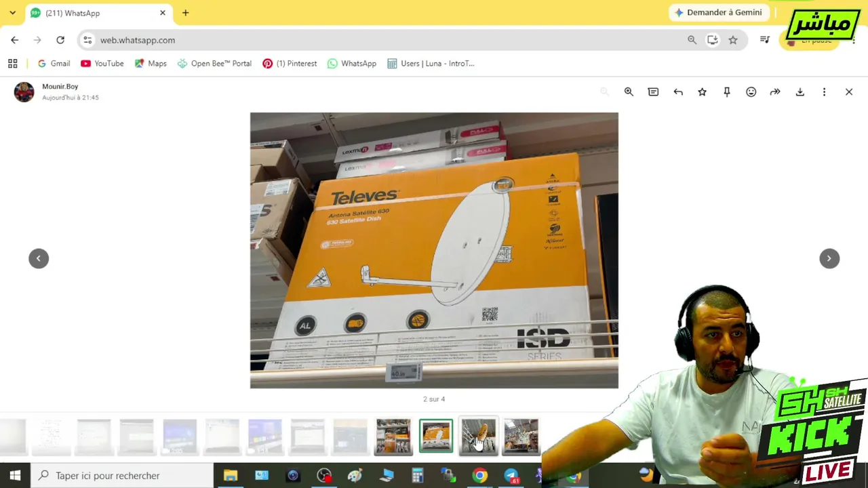Screen dimensions: 868x488
Task: Close the WhatsApp media viewer
Action: tap(849, 92)
